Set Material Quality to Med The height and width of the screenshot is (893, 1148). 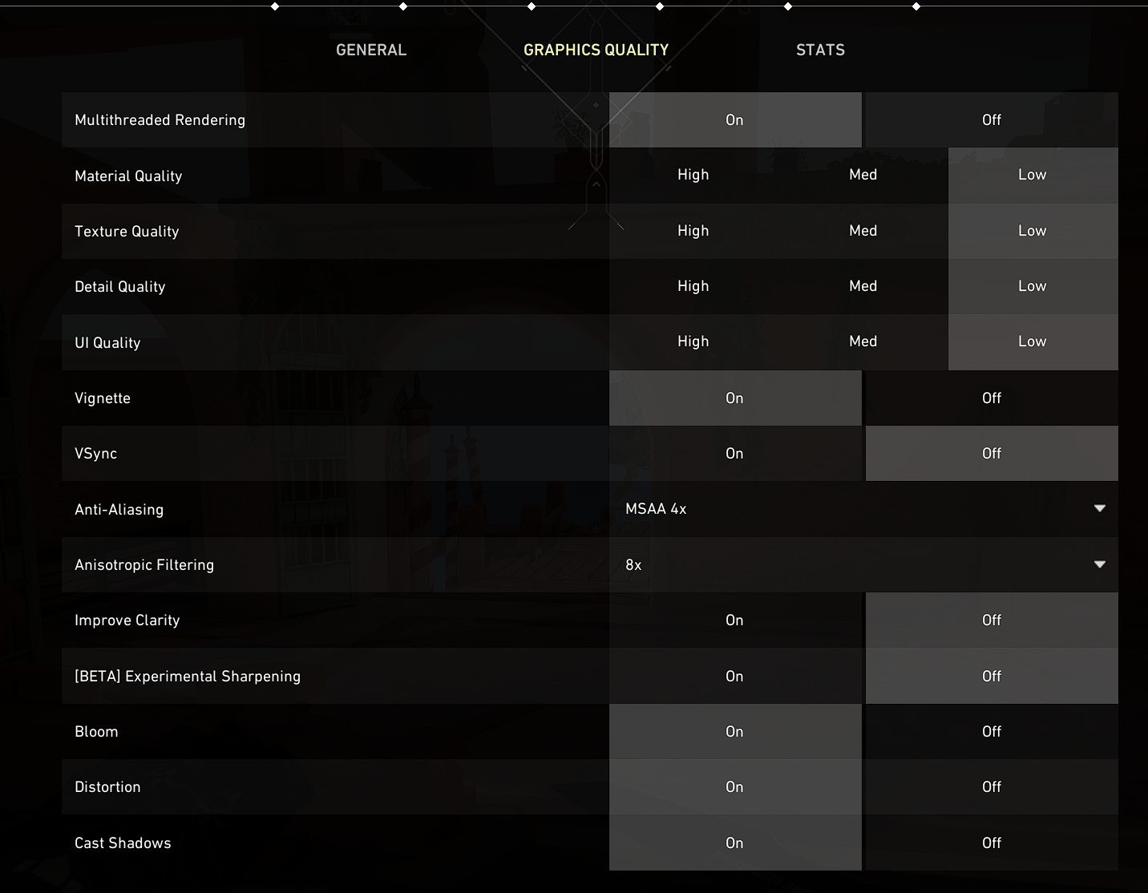[863, 175]
